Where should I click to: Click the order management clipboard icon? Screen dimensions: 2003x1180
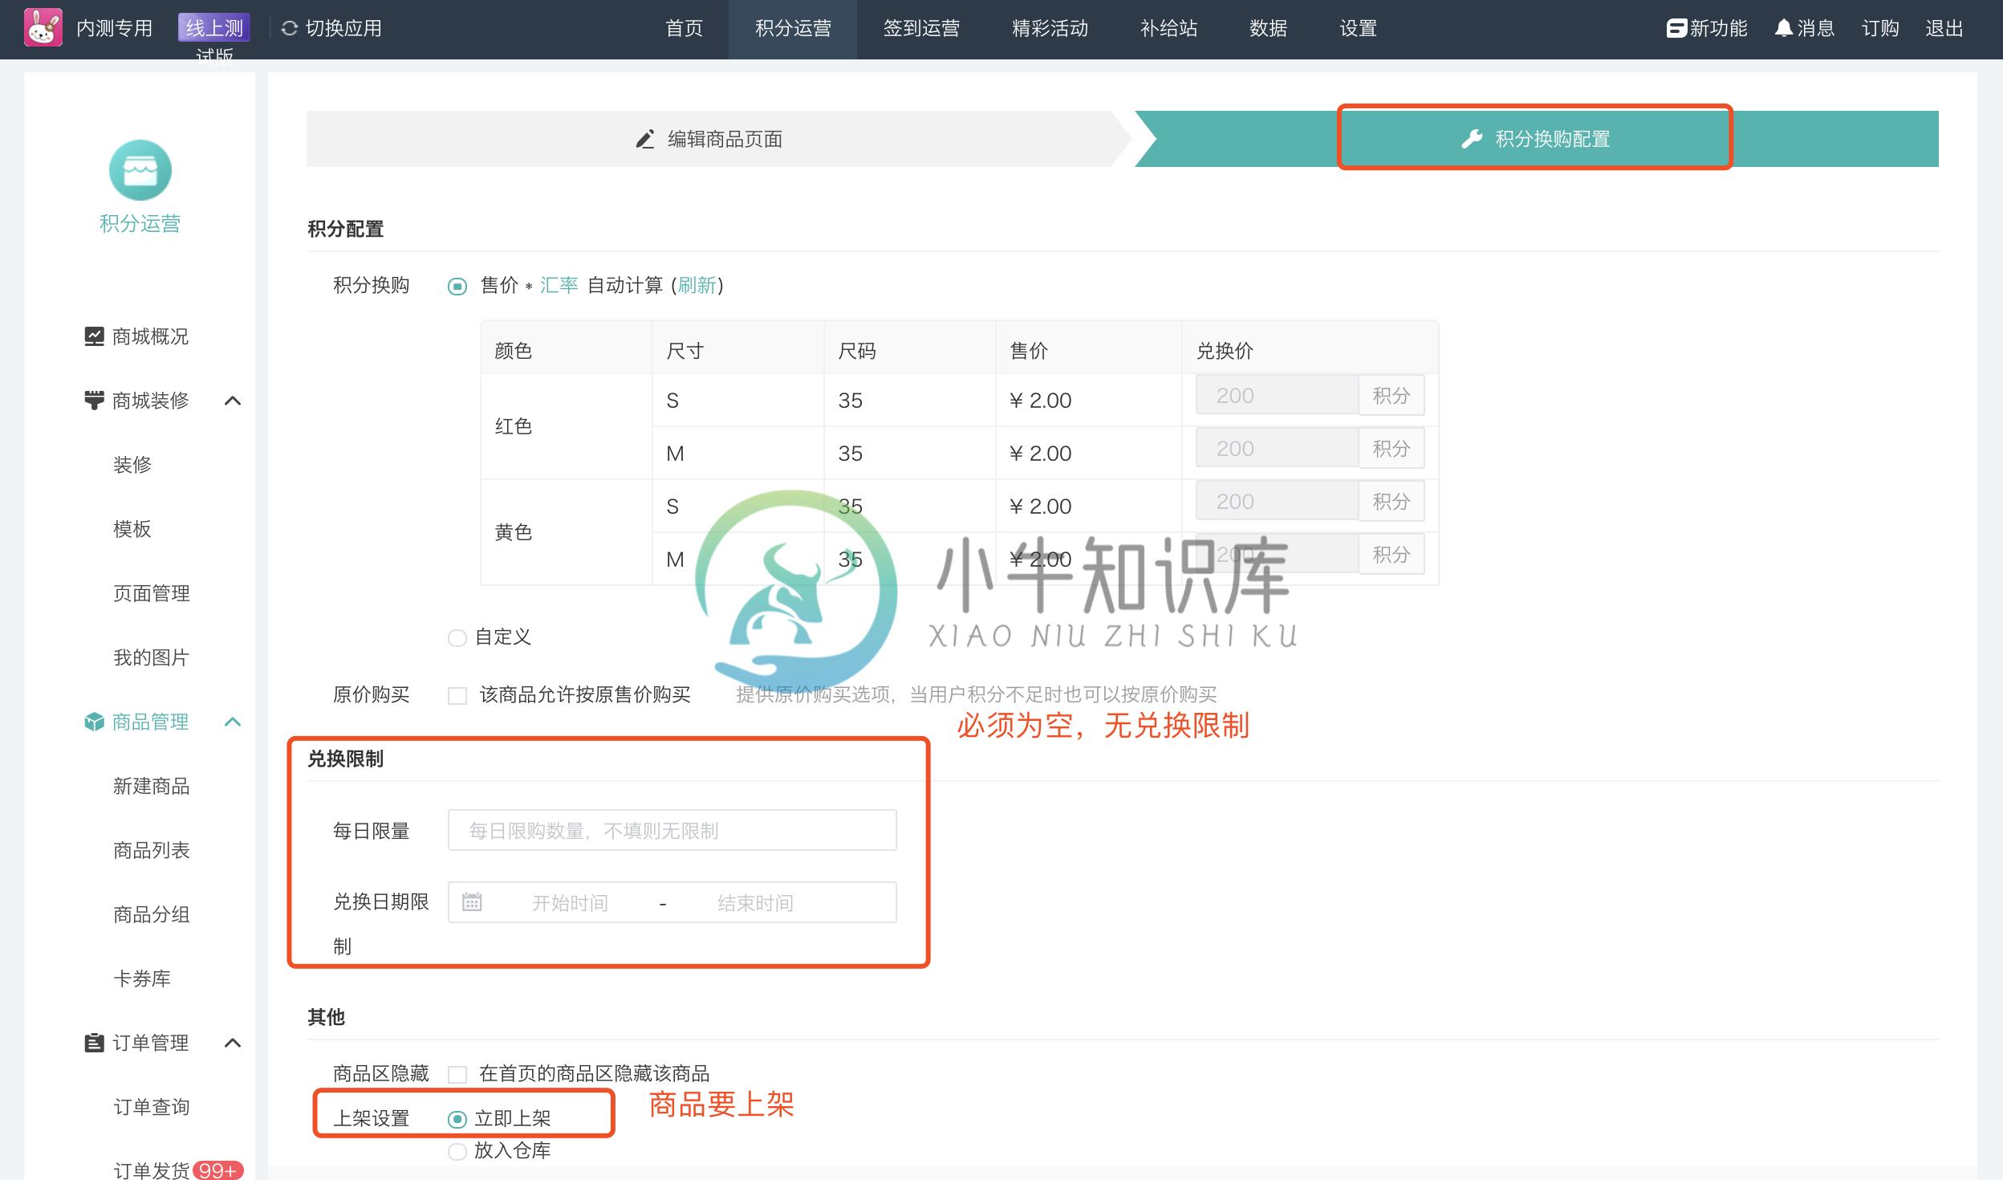[x=94, y=1043]
